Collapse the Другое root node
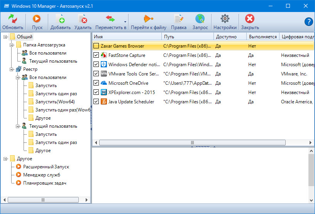This screenshot has height=214, width=315. click(x=5, y=159)
